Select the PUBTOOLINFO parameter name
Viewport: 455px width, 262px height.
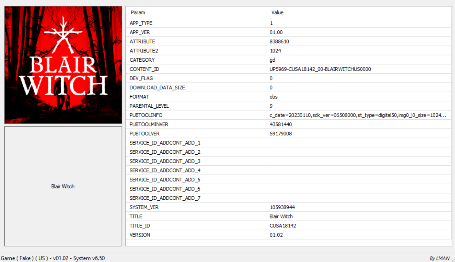click(146, 115)
